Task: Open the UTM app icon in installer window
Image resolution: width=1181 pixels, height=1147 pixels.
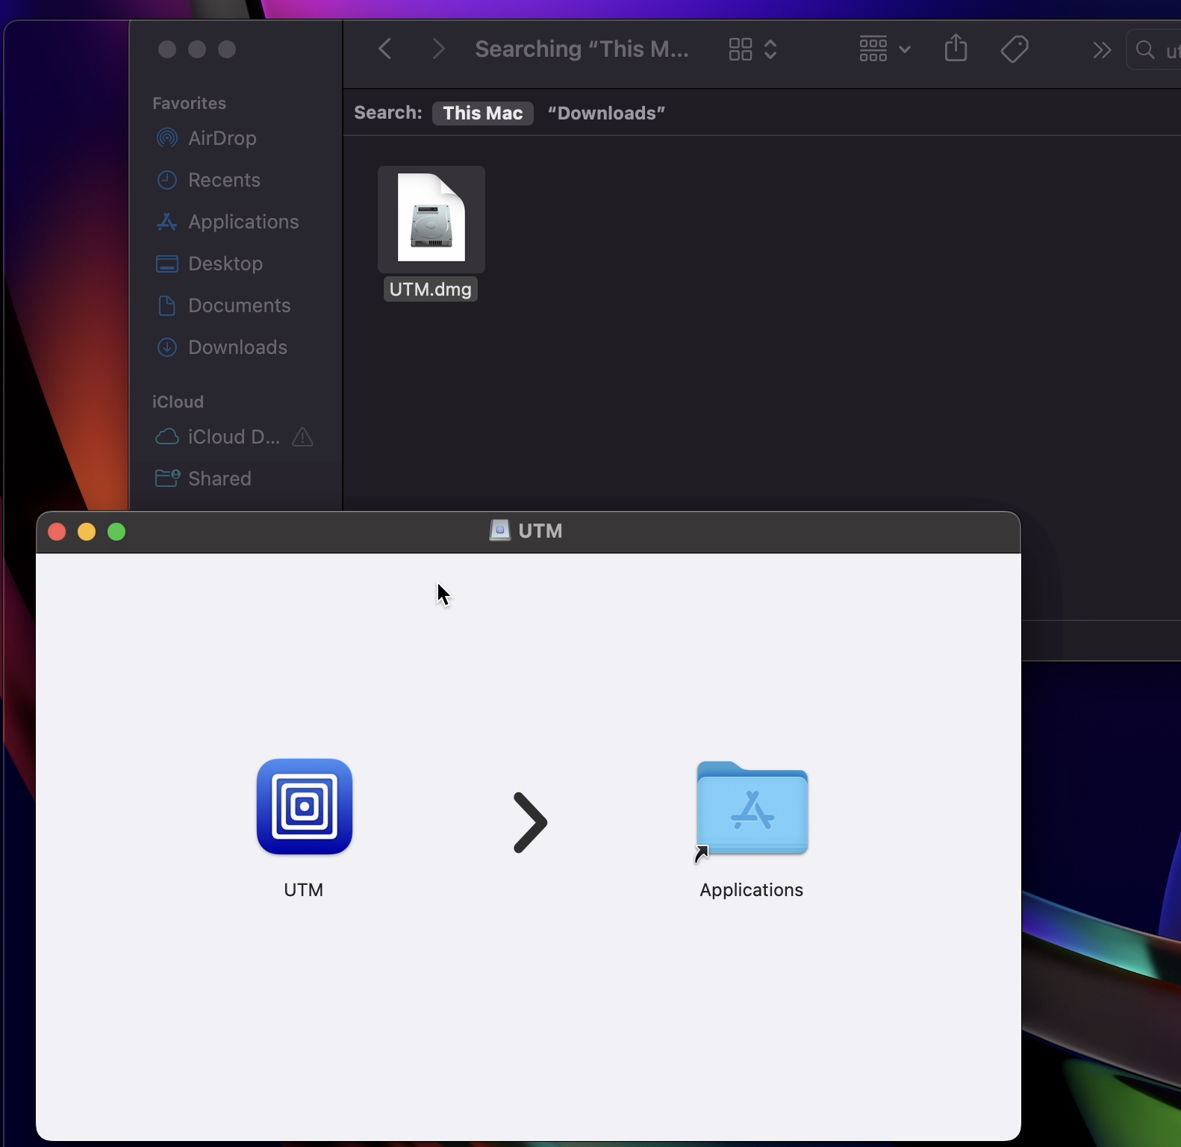Action: 304,806
